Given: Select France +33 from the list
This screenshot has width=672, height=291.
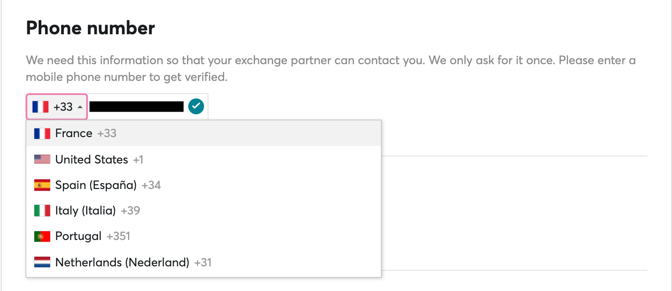Looking at the screenshot, I should pyautogui.click(x=204, y=133).
